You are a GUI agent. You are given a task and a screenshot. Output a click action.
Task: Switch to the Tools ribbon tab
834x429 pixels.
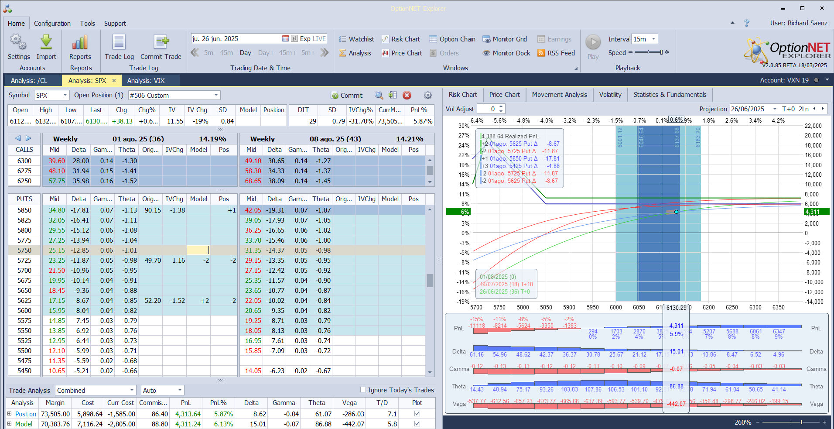[x=87, y=24]
